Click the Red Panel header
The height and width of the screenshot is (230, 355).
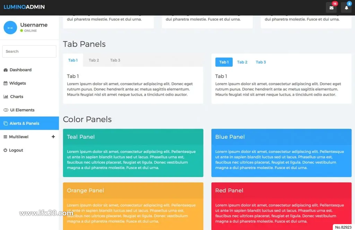tap(282, 190)
